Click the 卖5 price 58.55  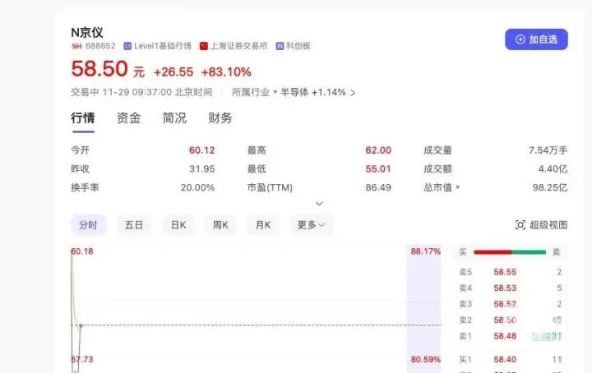(x=505, y=272)
